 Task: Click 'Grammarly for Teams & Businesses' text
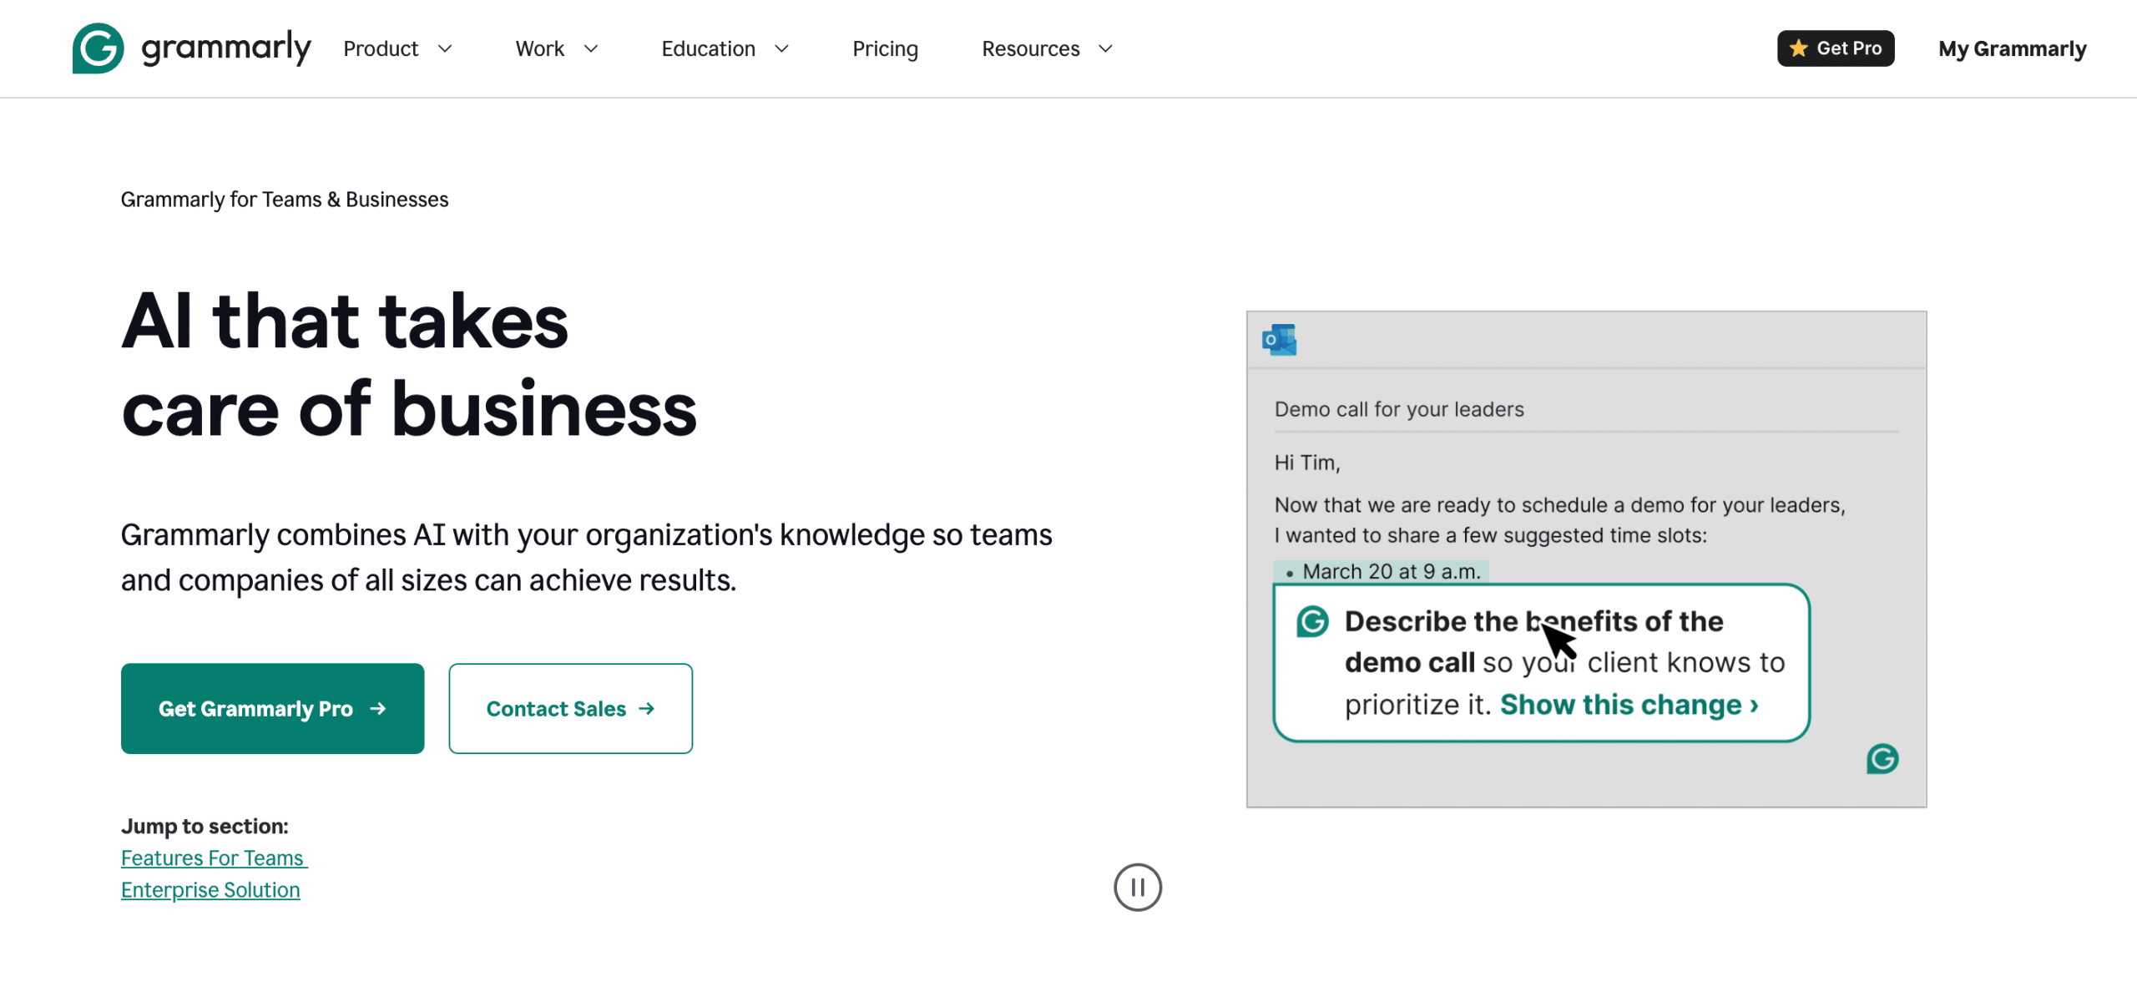[x=285, y=200]
